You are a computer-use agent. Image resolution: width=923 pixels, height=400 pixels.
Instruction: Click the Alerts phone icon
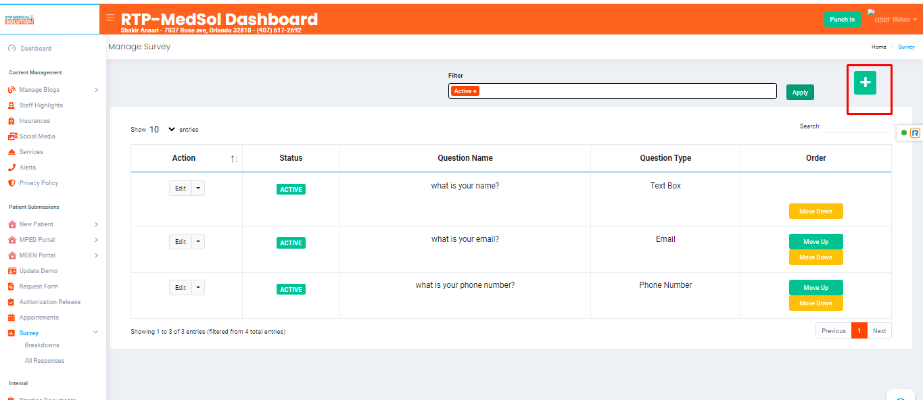pos(11,168)
